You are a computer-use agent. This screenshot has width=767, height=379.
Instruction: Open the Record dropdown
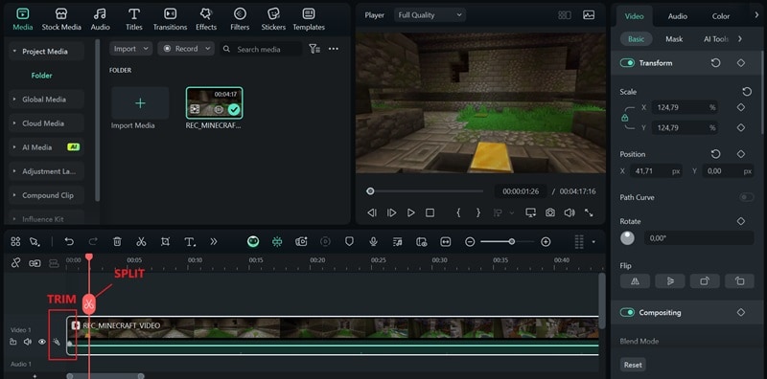coord(186,49)
